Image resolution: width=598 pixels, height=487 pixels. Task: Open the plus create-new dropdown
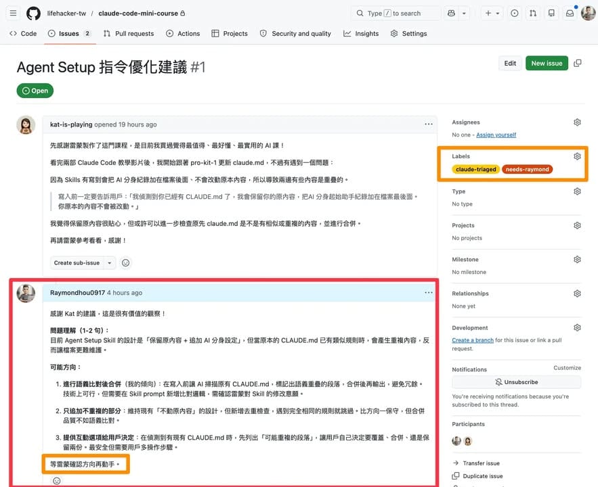point(492,14)
